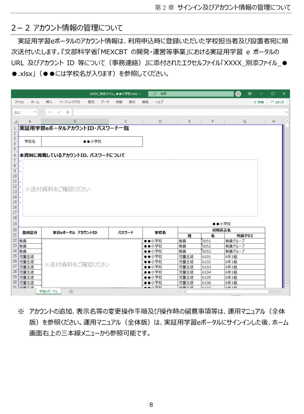Open the 表示 ribbon tab
This screenshot has width=304, height=414.
click(x=132, y=102)
